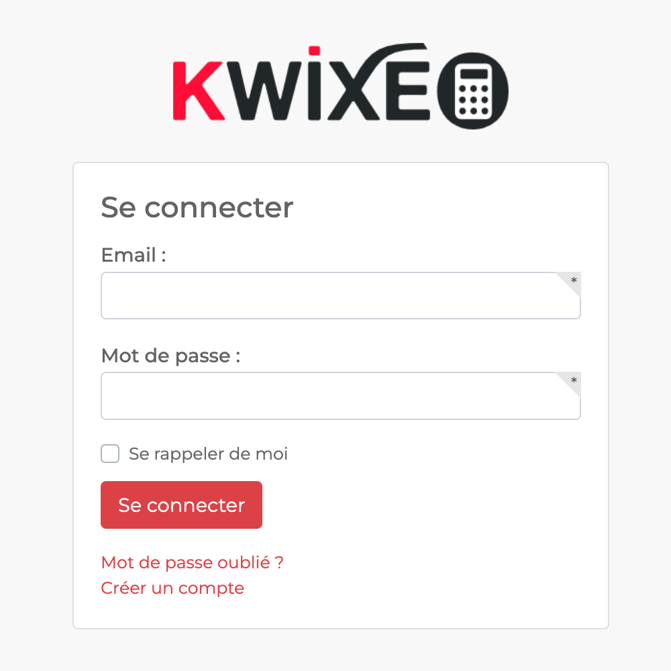This screenshot has height=671, width=671.
Task: Click the red Se connecter button
Action: click(x=181, y=505)
